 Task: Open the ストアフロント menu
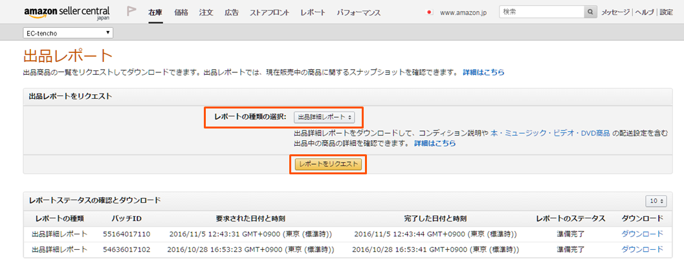[269, 13]
